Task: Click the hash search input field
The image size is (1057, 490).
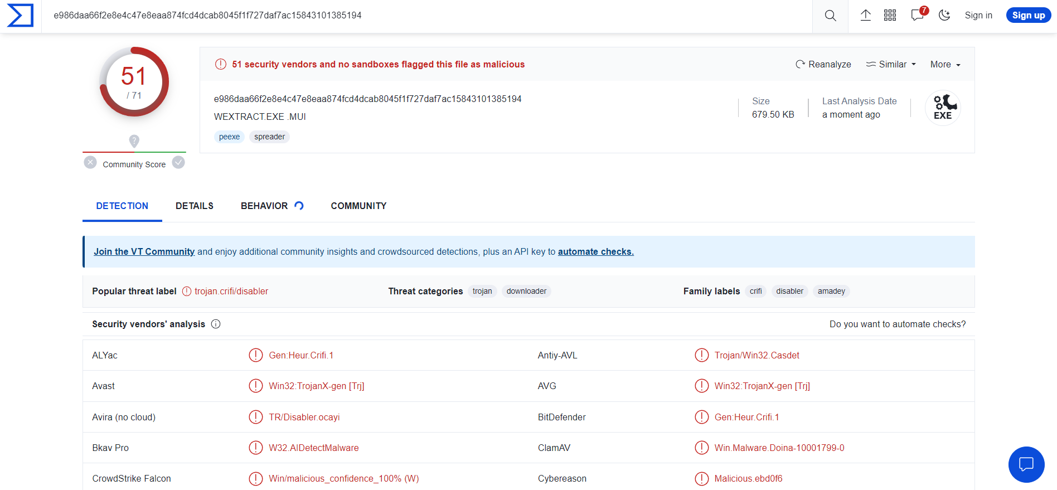Action: point(426,16)
